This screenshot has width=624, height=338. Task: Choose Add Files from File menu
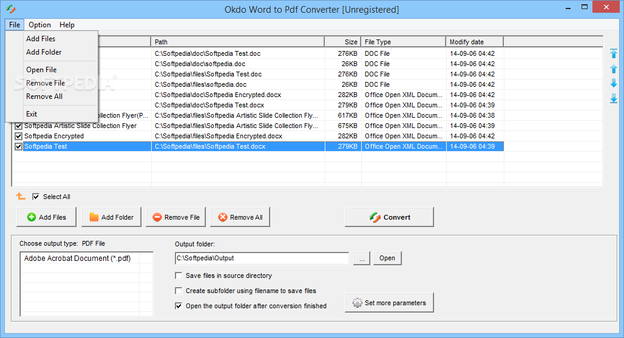[x=41, y=39]
